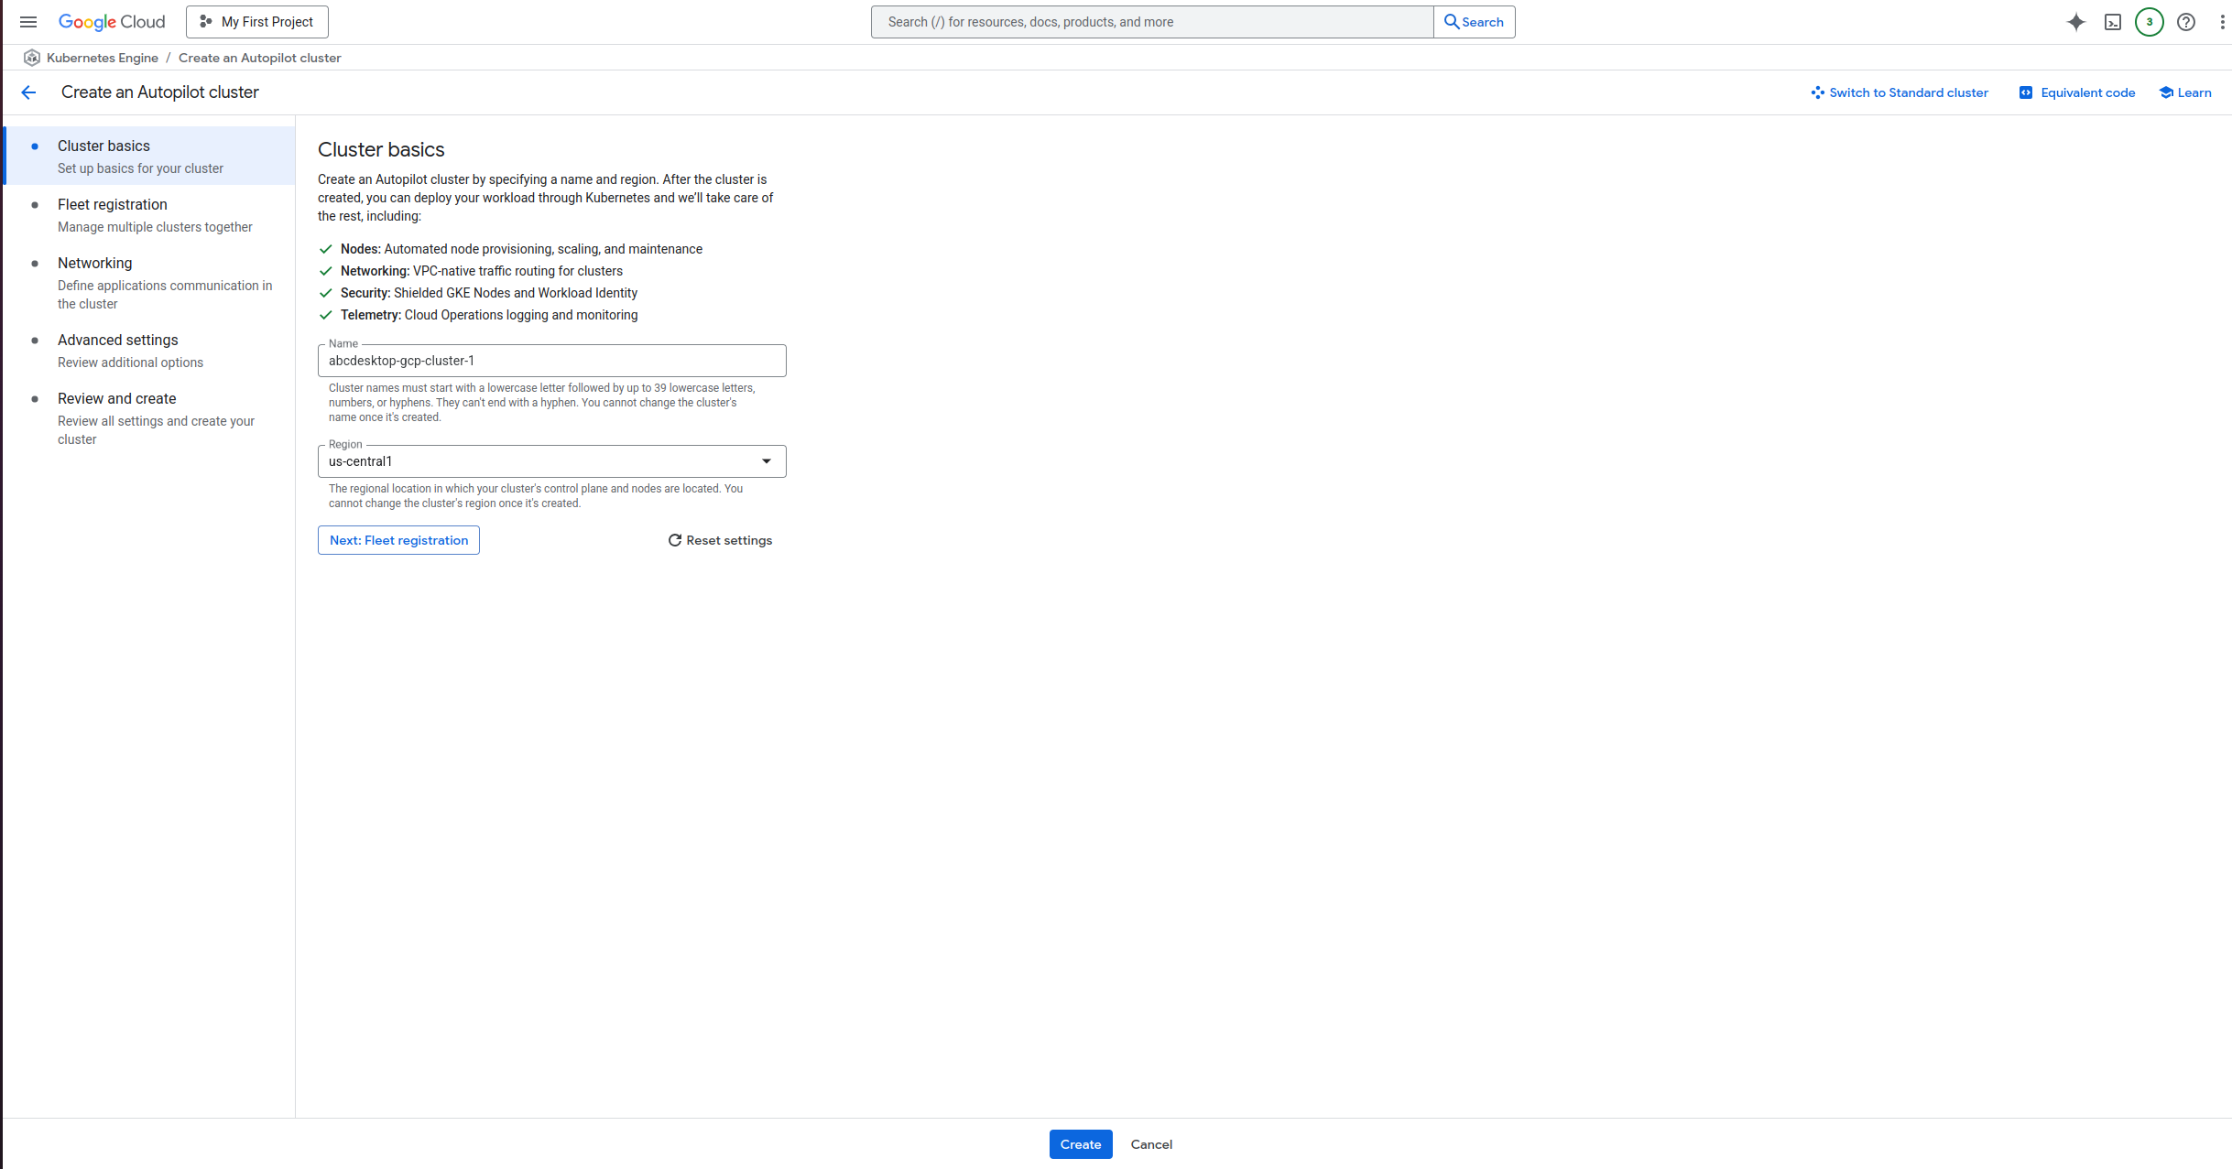Activate Cloud Shell terminal icon
2232x1169 pixels.
tap(2112, 22)
